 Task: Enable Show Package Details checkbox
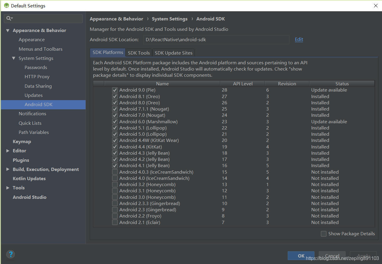[324, 234]
